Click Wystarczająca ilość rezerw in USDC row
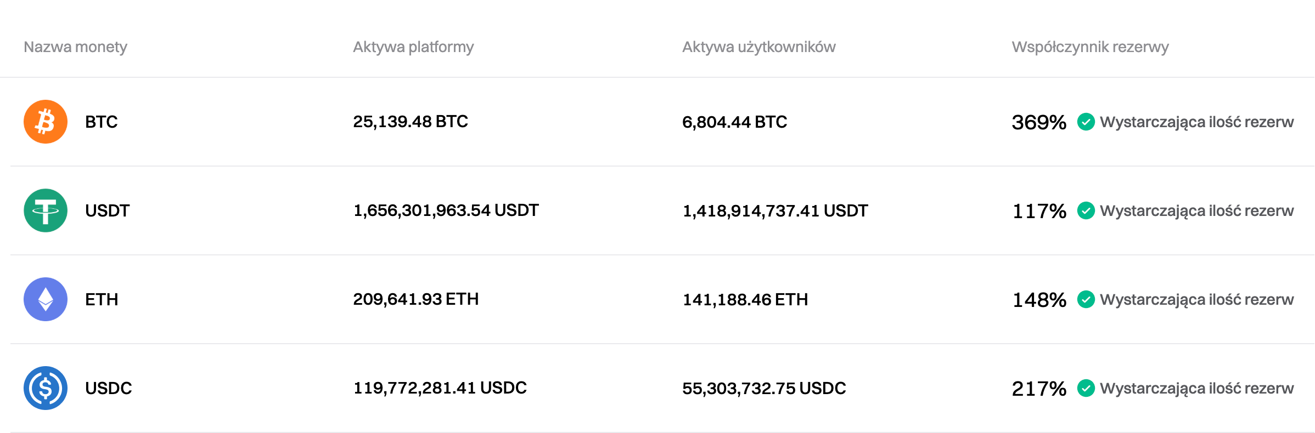The height and width of the screenshot is (433, 1315). pos(1196,388)
